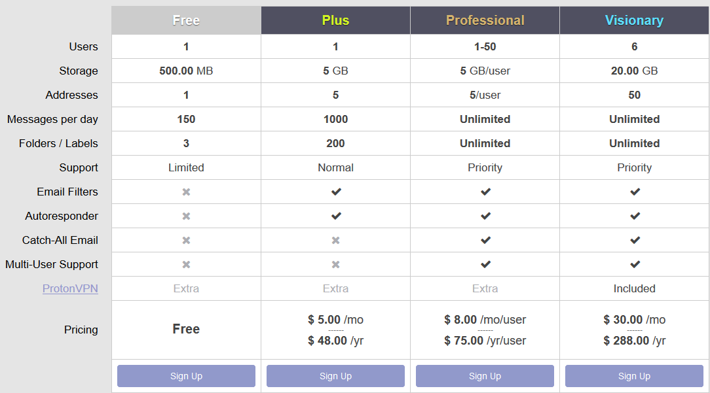Select Sign Up under Visionary plan

coord(634,376)
